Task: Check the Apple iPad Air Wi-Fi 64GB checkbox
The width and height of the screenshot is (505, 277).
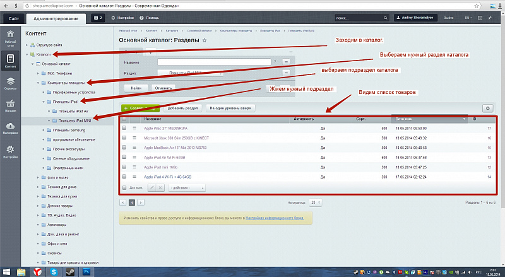Action: point(124,157)
